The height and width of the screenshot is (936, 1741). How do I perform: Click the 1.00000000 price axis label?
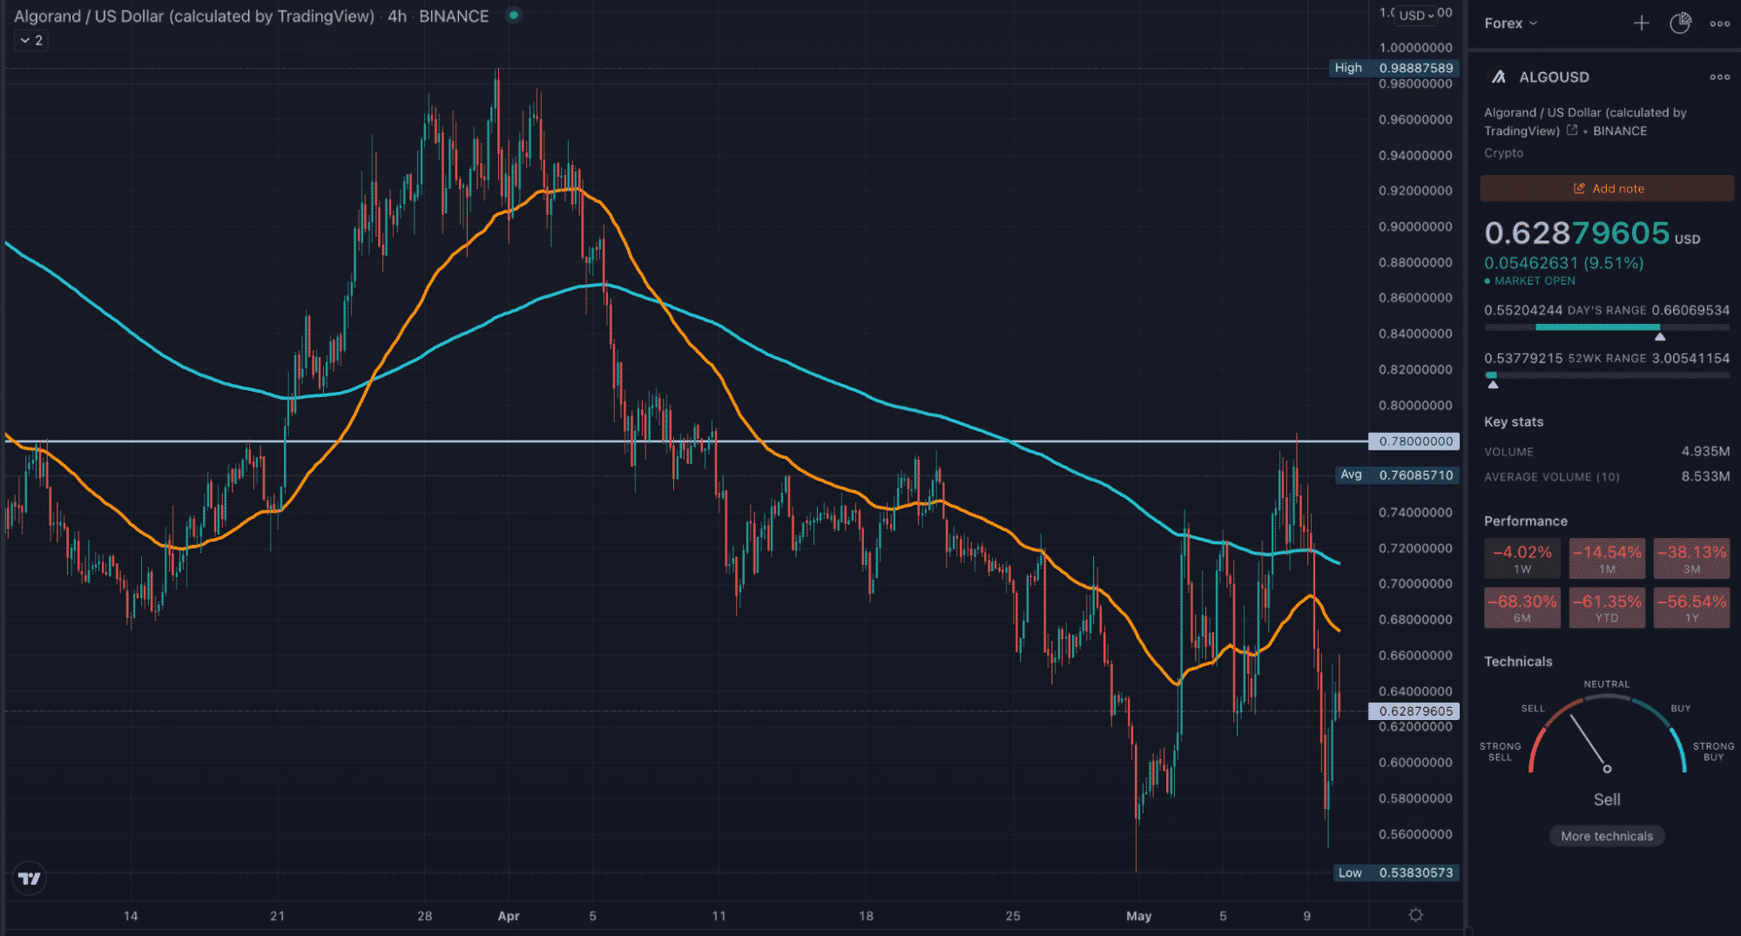click(x=1415, y=48)
